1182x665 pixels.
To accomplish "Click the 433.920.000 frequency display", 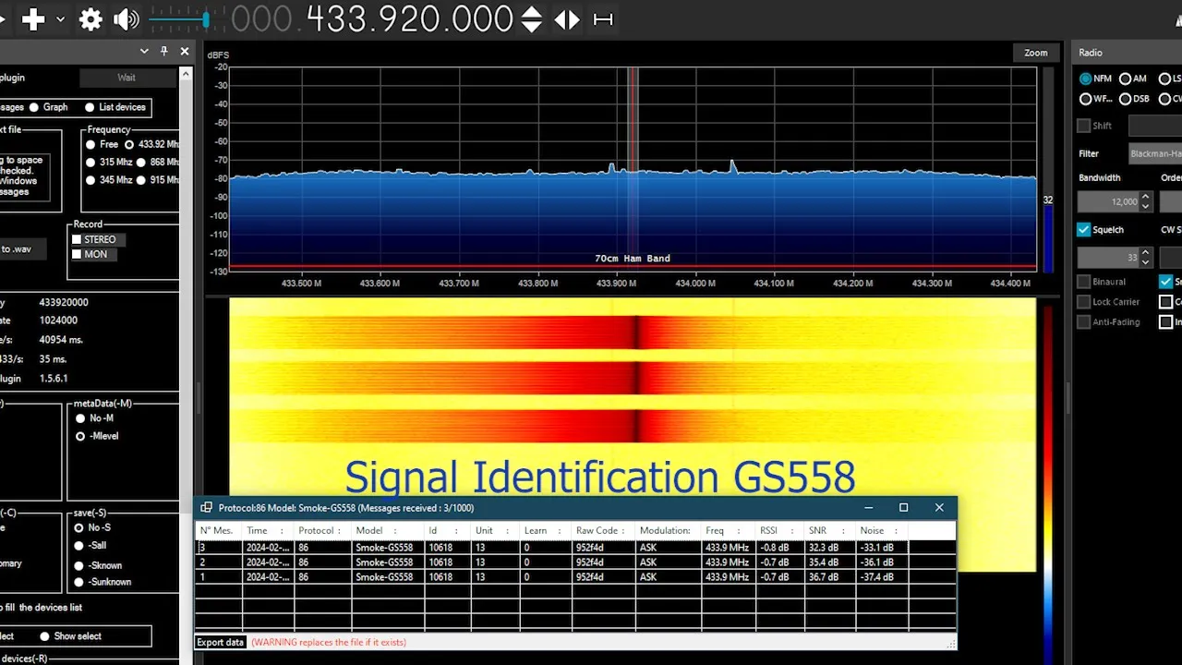I will coord(371,18).
